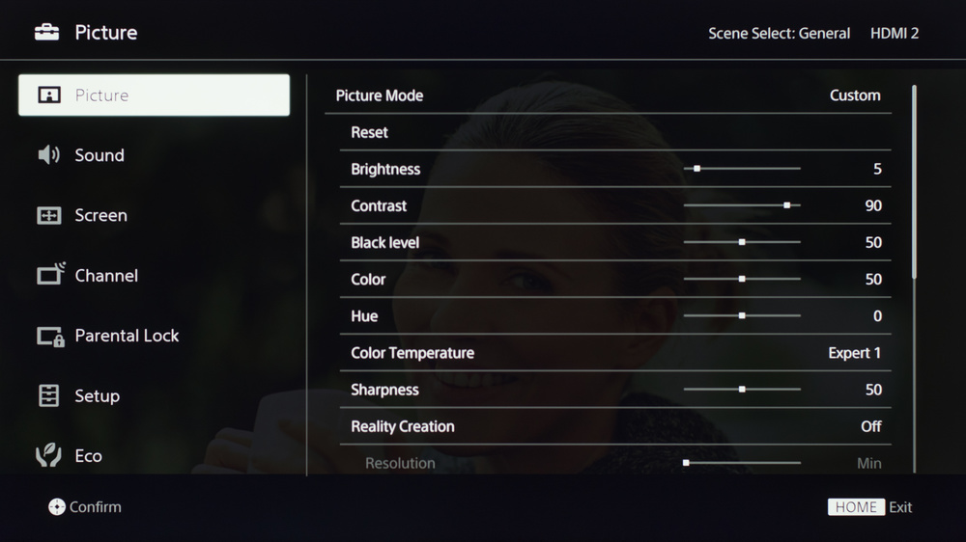
Task: Select the Sound menu label
Action: coord(99,155)
